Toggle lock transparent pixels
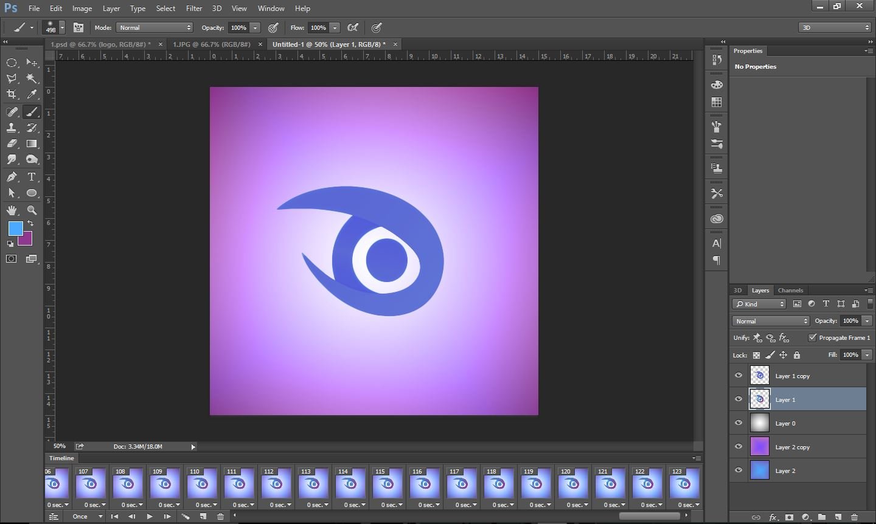This screenshot has height=524, width=876. pyautogui.click(x=756, y=355)
